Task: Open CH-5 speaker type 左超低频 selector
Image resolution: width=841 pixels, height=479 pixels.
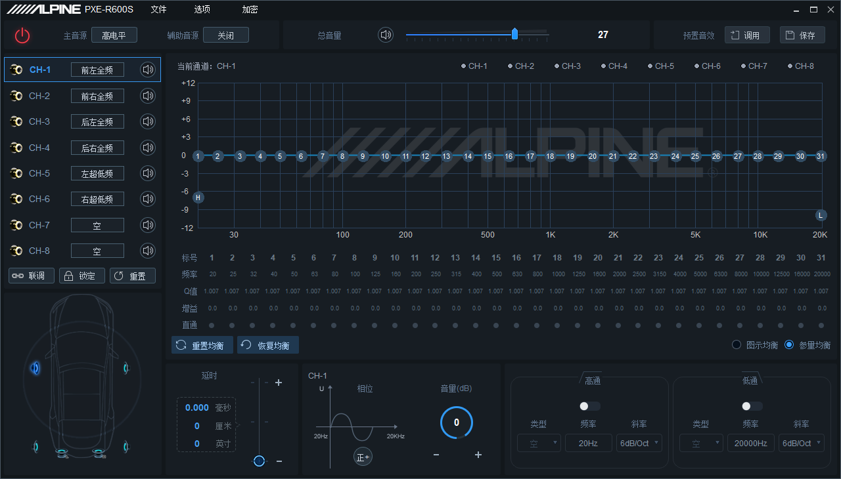Action: click(97, 173)
